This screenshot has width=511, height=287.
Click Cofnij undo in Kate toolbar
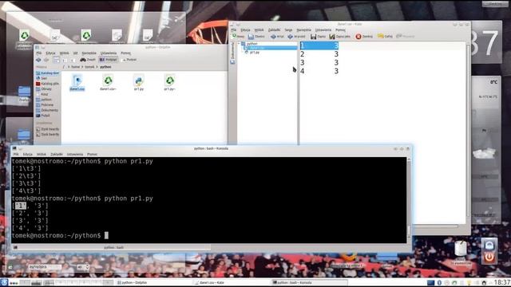pos(385,37)
